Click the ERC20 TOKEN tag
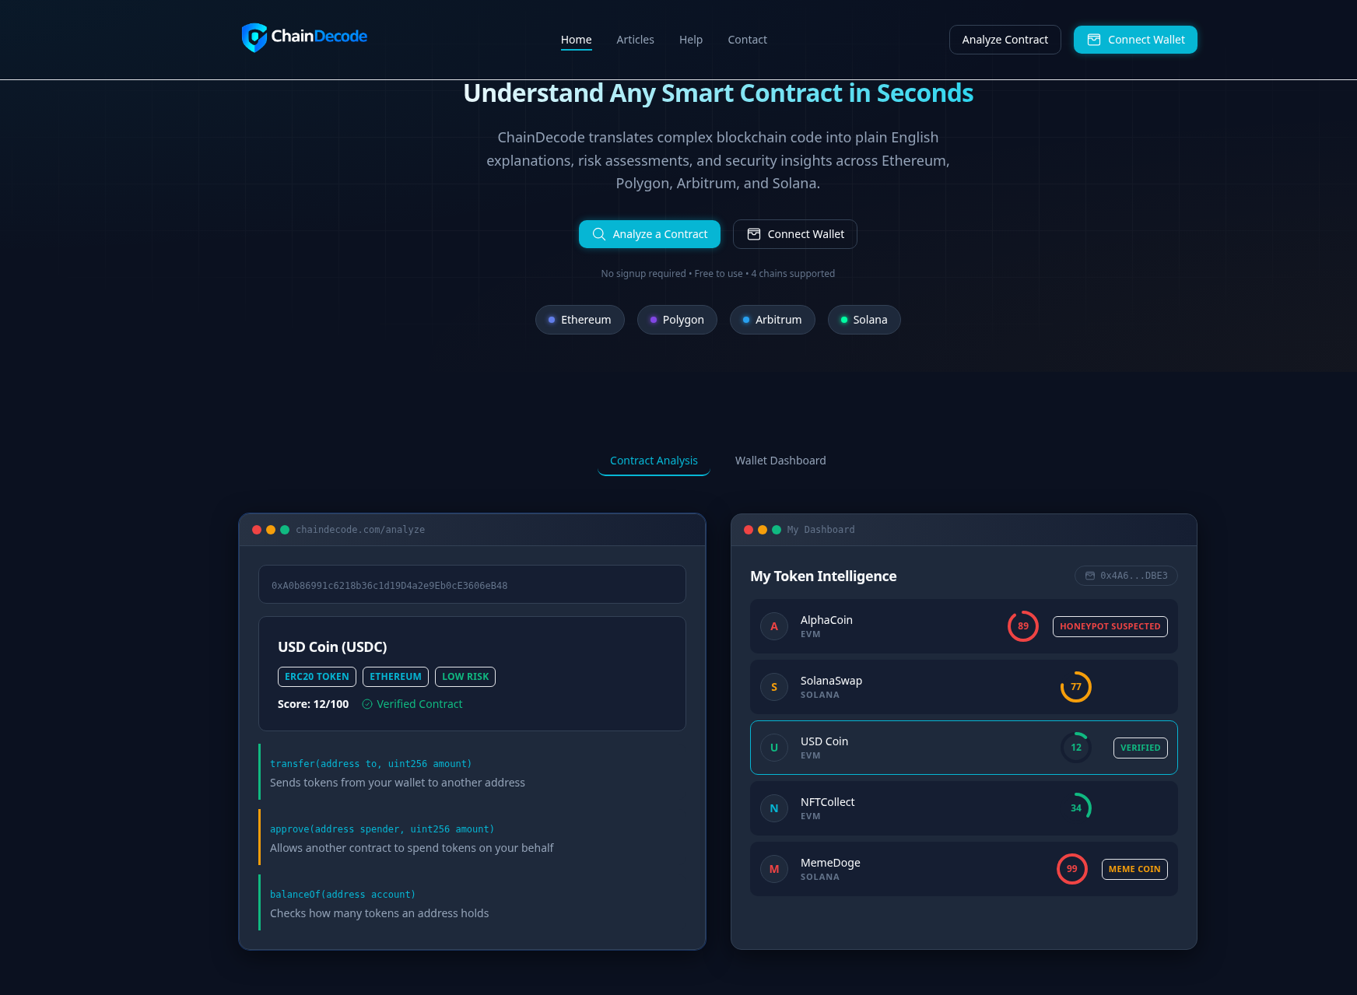This screenshot has width=1357, height=995. (317, 677)
